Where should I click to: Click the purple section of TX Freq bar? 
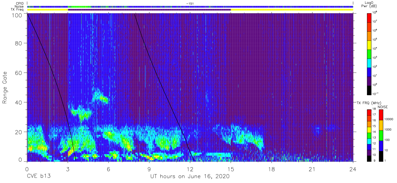tap(149, 10)
